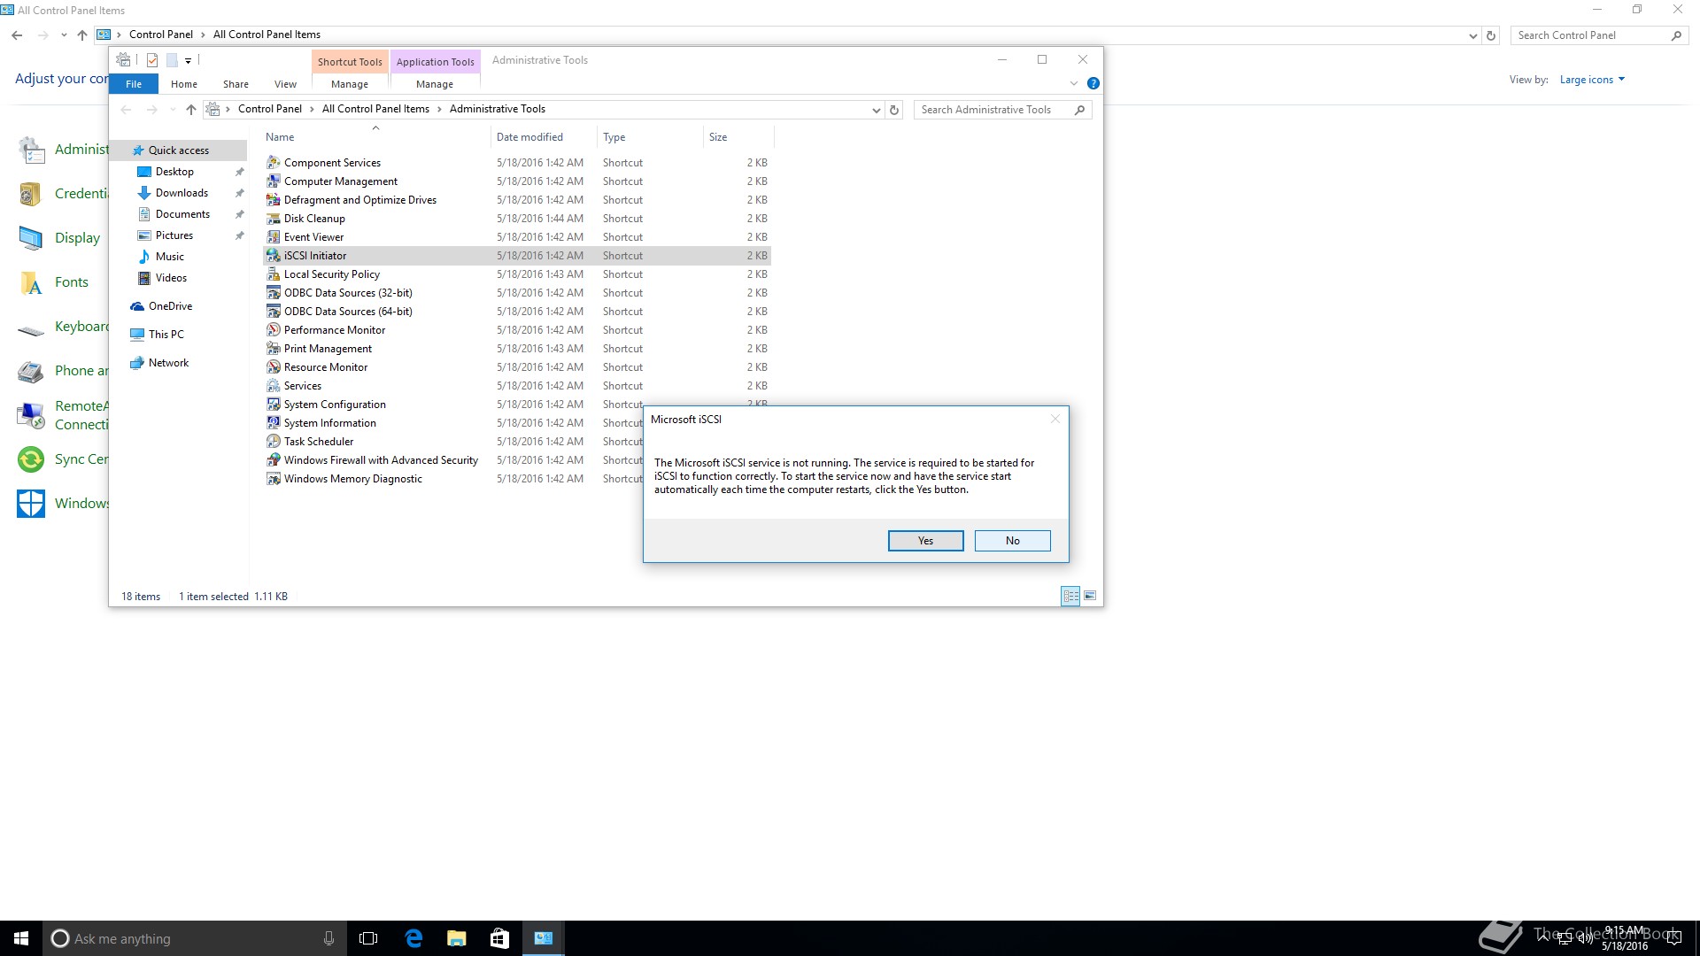The height and width of the screenshot is (956, 1700).
Task: Select Windows Memory Diagnostic icon
Action: tap(274, 479)
